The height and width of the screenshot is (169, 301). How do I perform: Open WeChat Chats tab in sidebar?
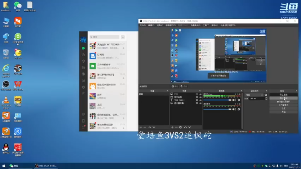[83, 48]
